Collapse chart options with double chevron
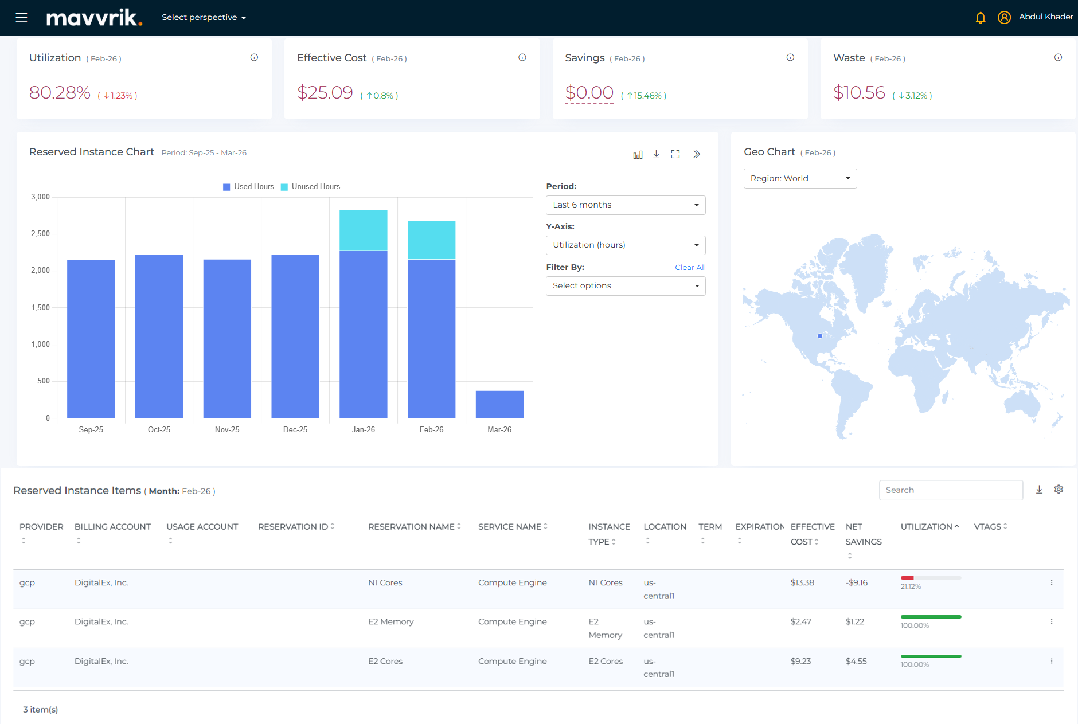Screen dimensions: 1078x724 coord(697,154)
